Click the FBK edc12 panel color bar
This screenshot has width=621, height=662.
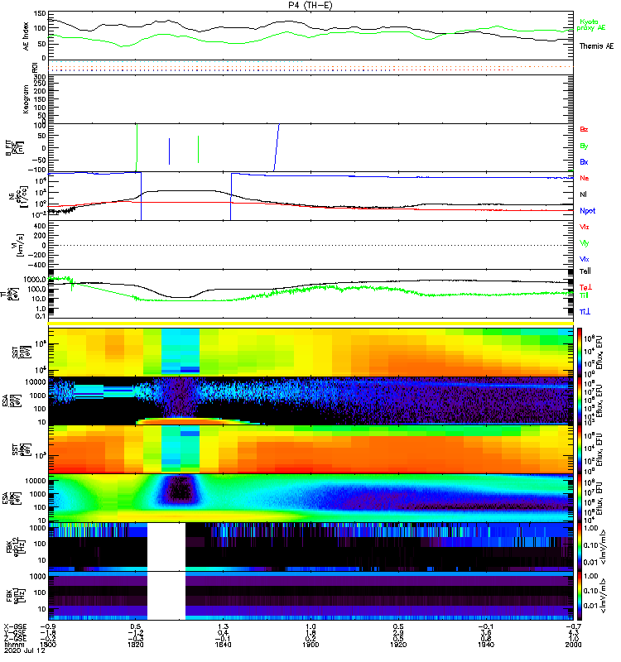[x=580, y=547]
